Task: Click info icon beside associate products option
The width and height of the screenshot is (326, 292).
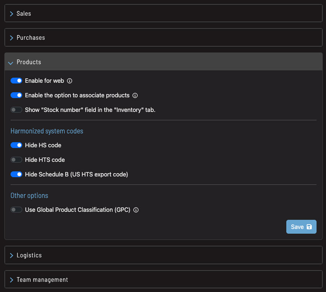Action: [x=135, y=96]
